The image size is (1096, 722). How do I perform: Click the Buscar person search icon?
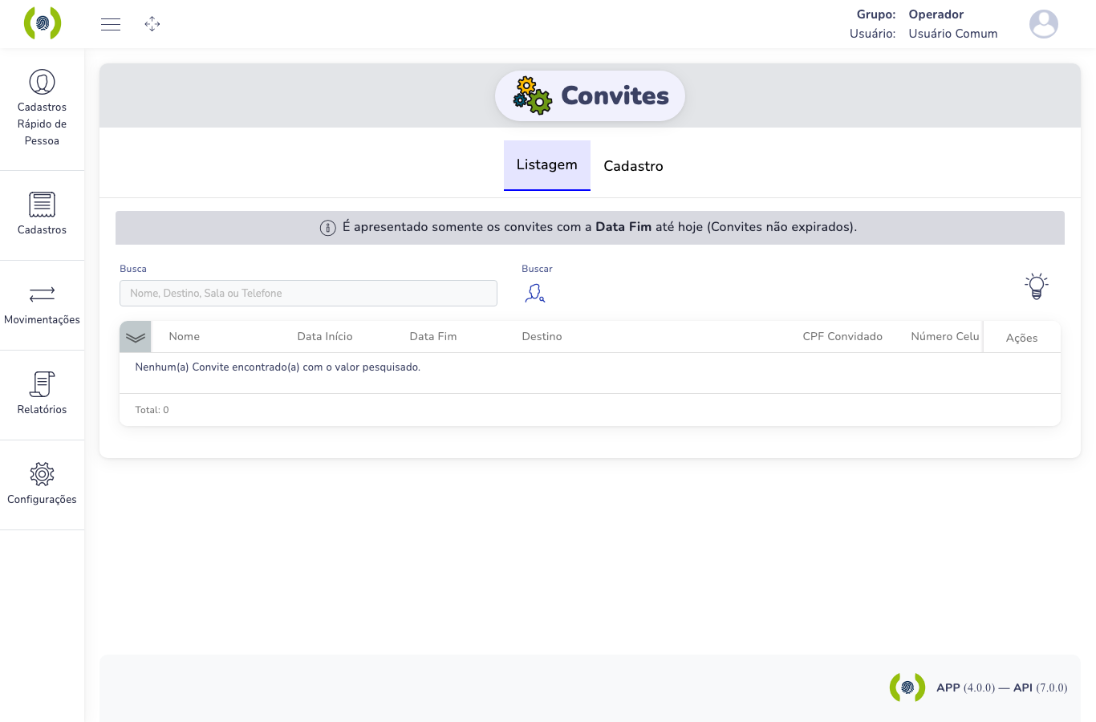[535, 294]
